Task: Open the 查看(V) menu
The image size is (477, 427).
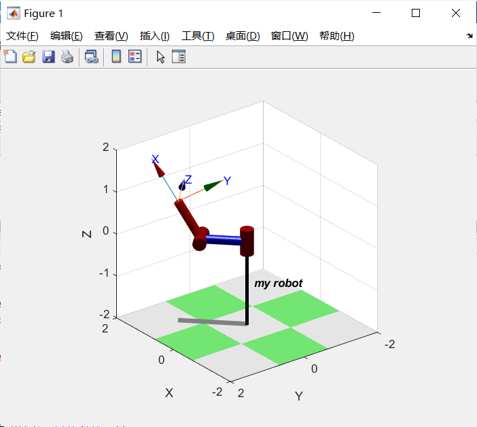Action: (x=111, y=36)
